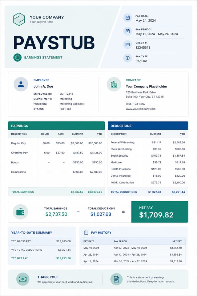Image resolution: width=197 pixels, height=296 pixels.
Task: Click the Earnings Statement green calendar icon
Action: click(x=17, y=57)
